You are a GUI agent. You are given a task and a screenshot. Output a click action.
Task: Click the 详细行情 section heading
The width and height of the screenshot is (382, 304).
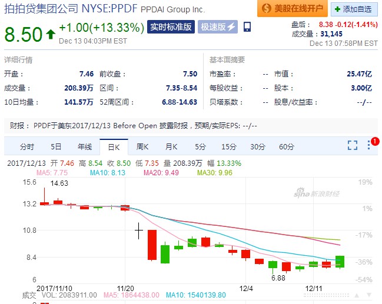[x=18, y=59]
